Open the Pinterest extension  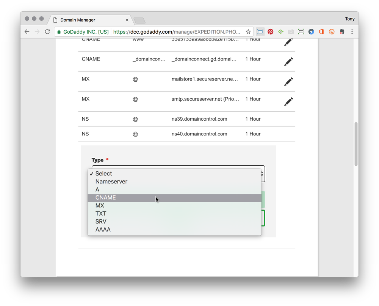click(x=270, y=32)
